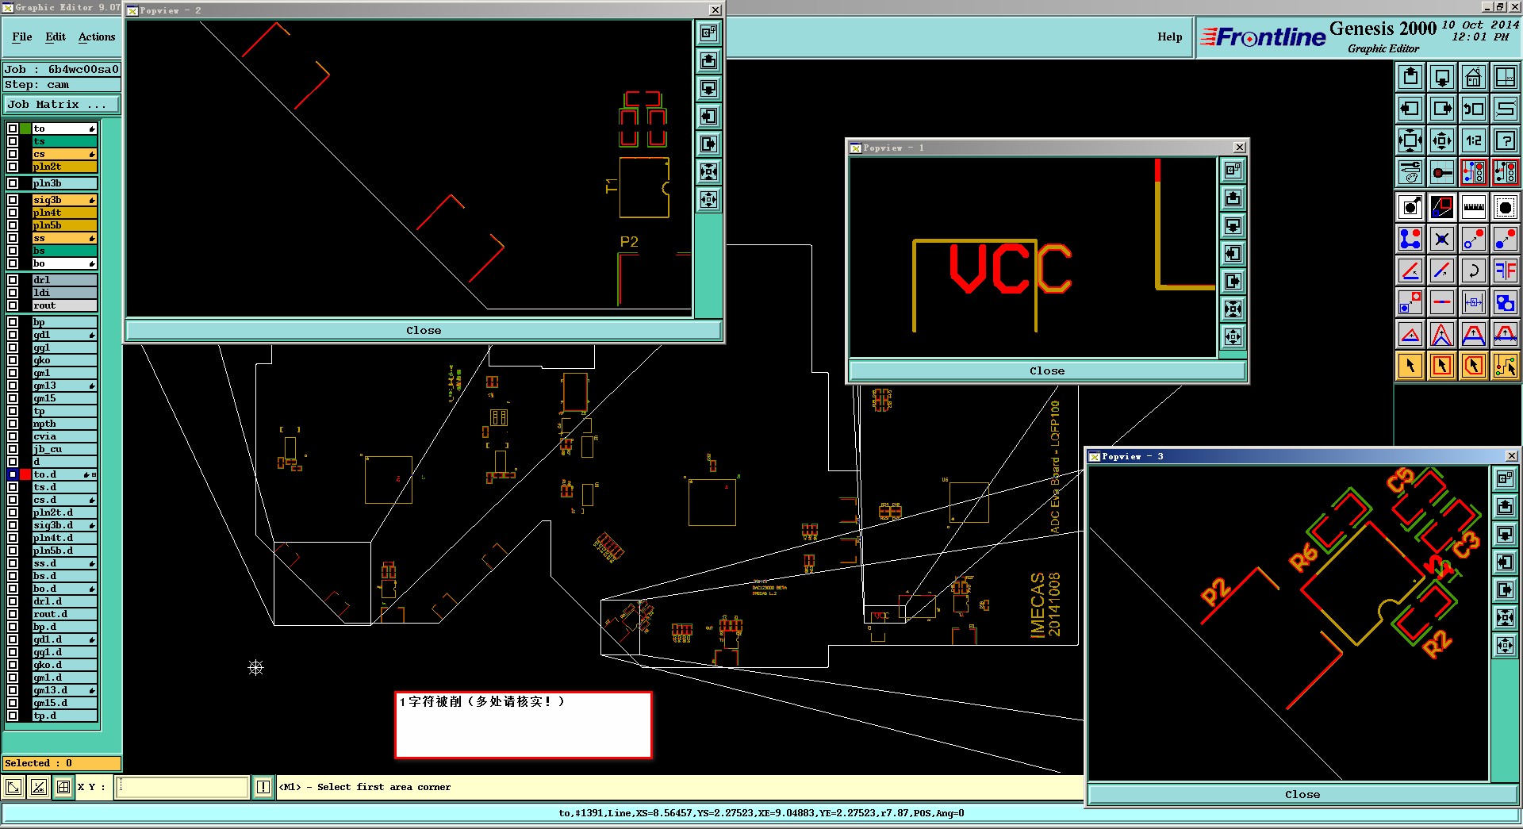Screen dimensions: 1523x829
Task: Select the rectangle selection pointer tool
Action: (1442, 366)
